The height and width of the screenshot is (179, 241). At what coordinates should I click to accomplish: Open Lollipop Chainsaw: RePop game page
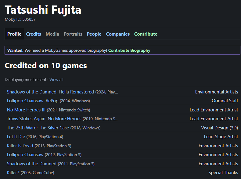click(33, 101)
